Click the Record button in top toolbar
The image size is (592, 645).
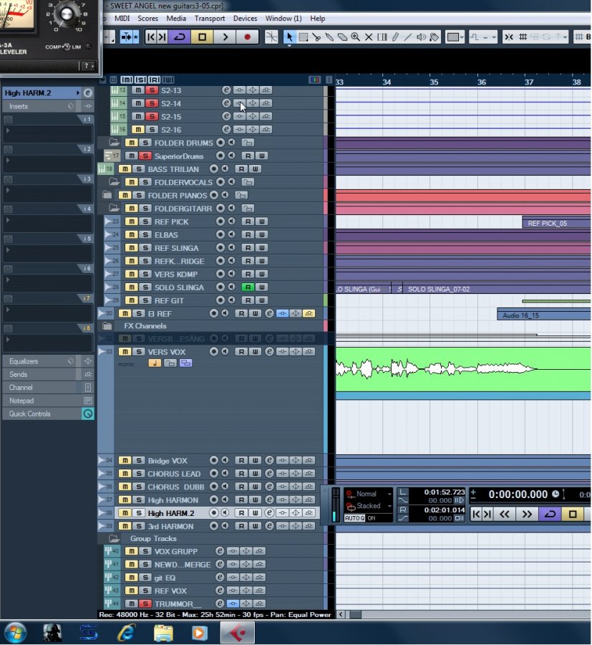tap(248, 37)
